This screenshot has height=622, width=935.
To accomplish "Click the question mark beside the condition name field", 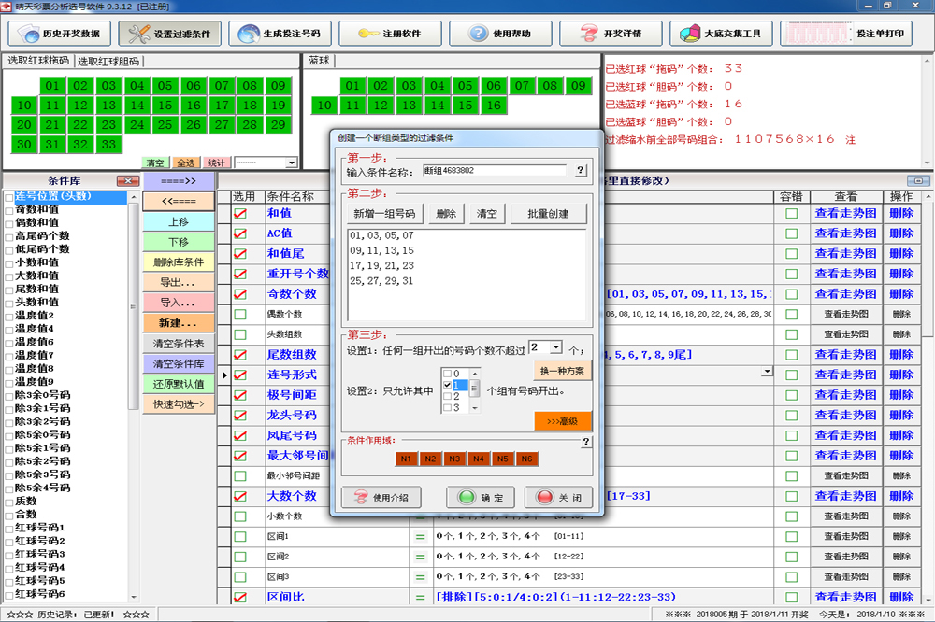I will (580, 170).
